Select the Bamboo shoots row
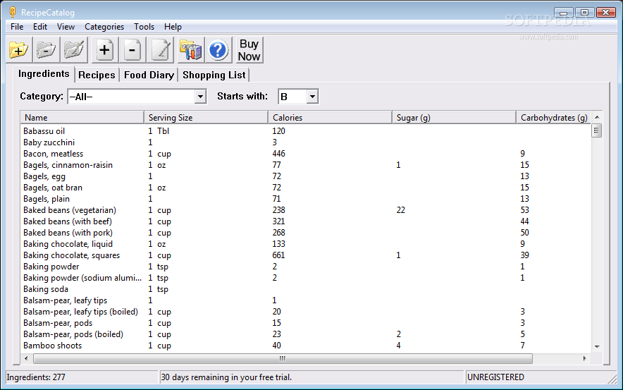This screenshot has width=623, height=390. pyautogui.click(x=306, y=346)
